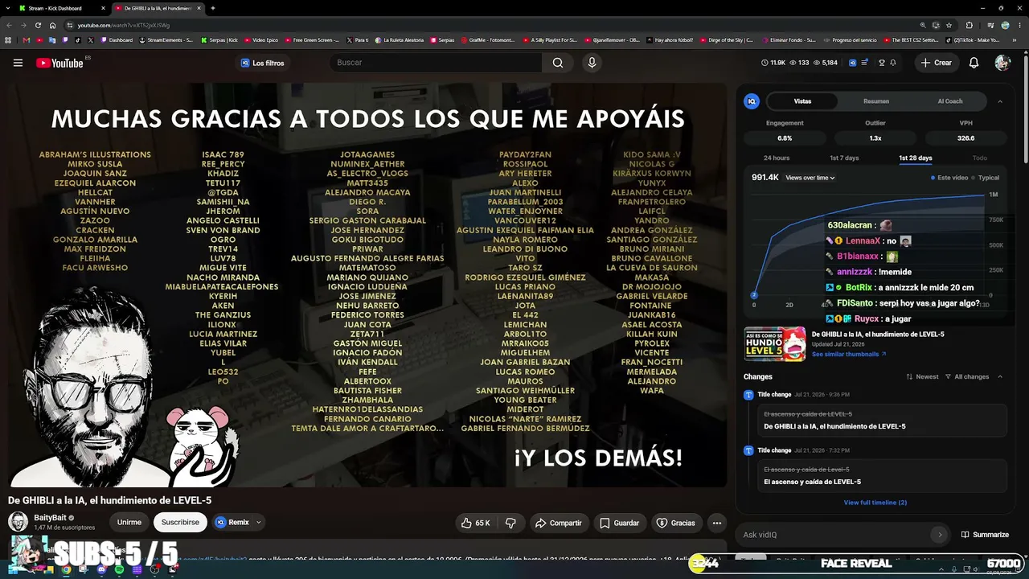1029x579 pixels.
Task: Save the video with Guardar
Action: (x=619, y=523)
